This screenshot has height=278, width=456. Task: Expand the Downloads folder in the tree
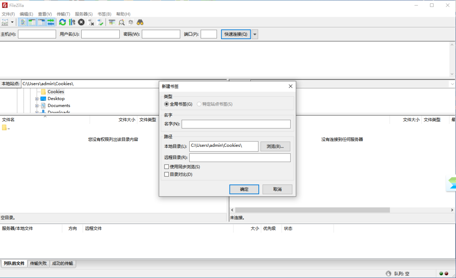(x=37, y=112)
